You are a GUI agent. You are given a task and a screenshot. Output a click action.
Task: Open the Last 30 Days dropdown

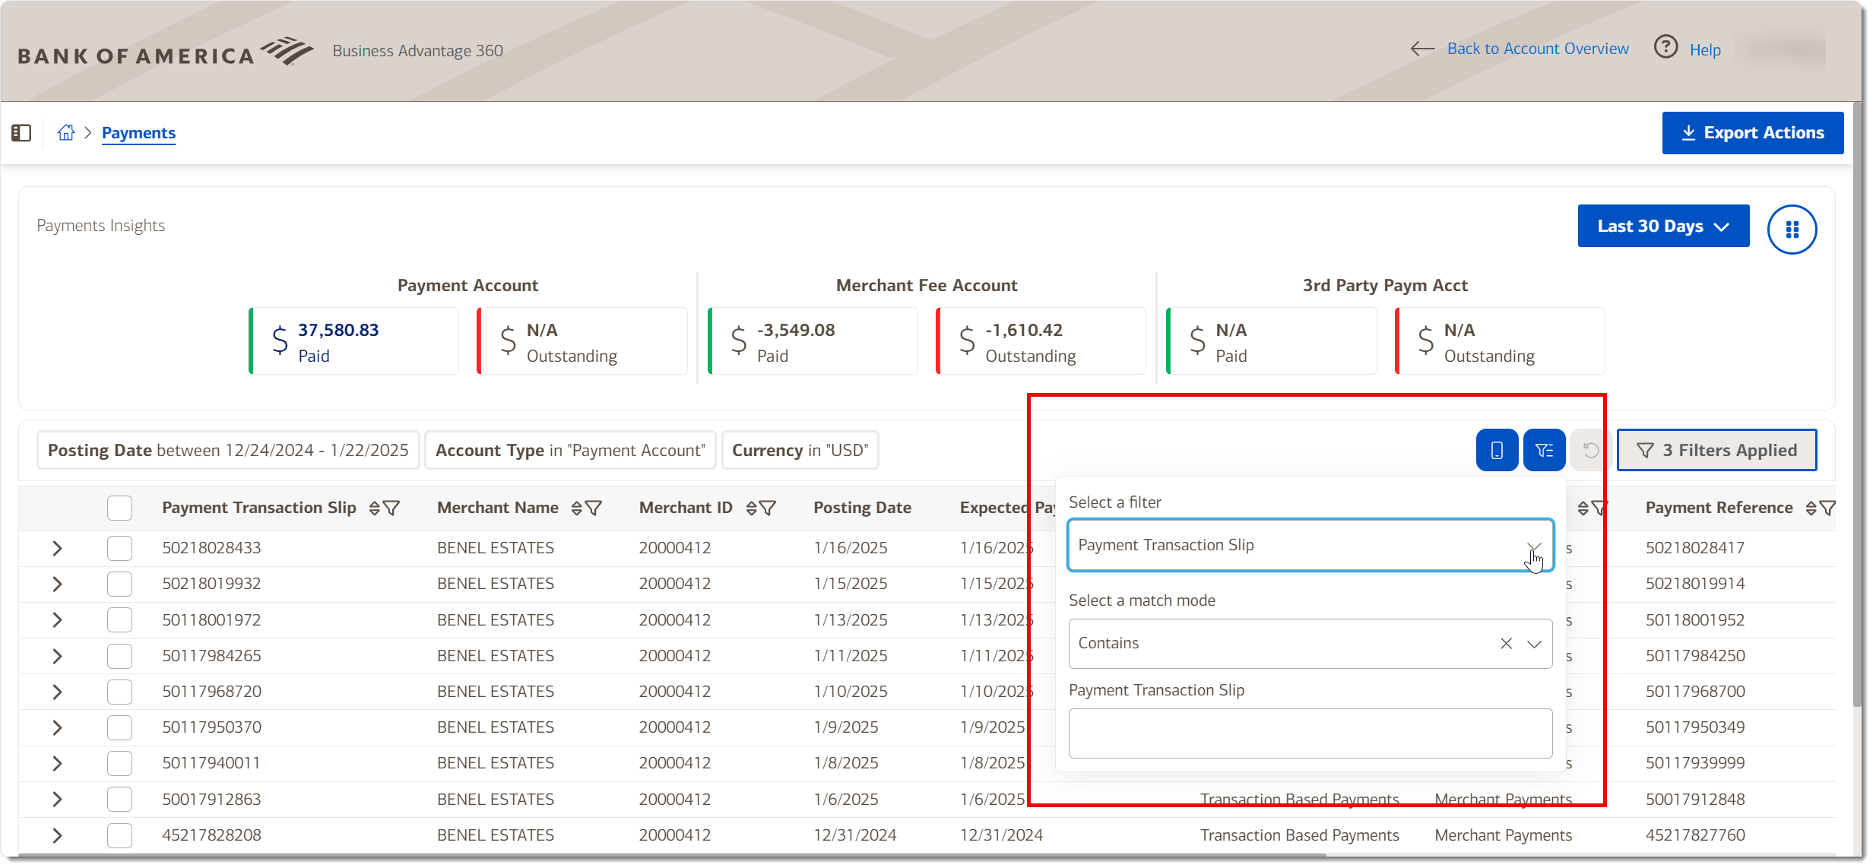tap(1663, 226)
